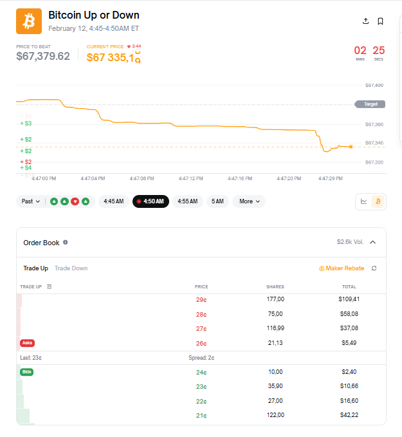The image size is (402, 437).
Task: Select the 4:55 AM time slot
Action: pos(188,201)
